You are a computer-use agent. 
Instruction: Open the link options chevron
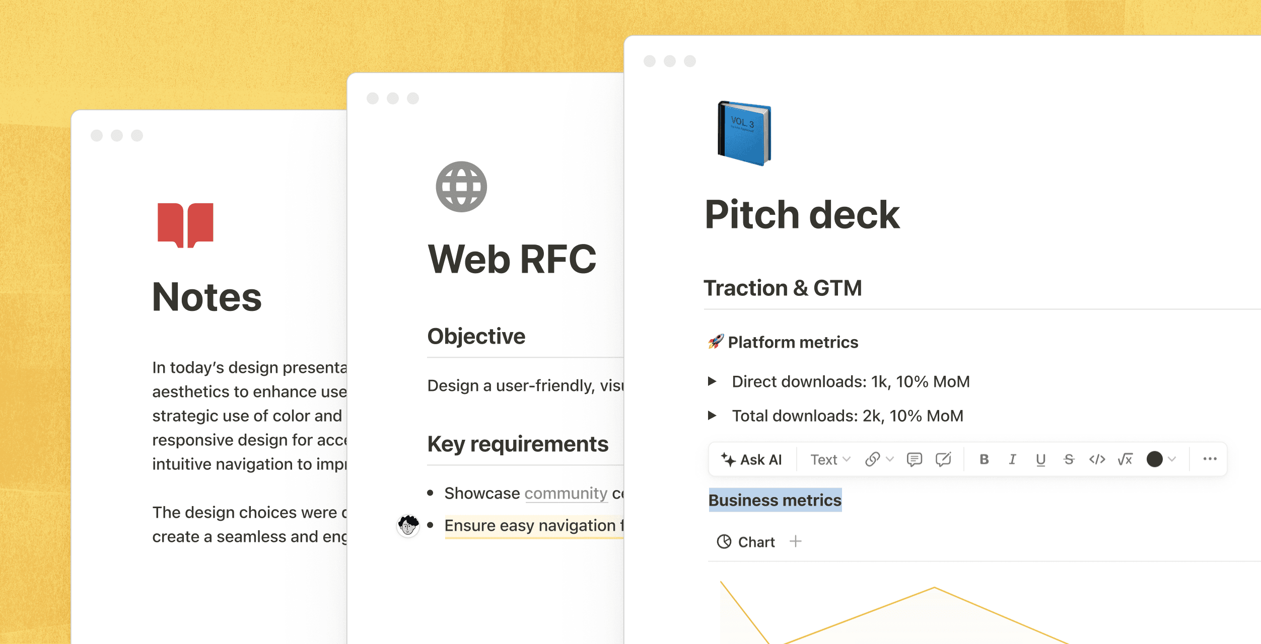(890, 459)
